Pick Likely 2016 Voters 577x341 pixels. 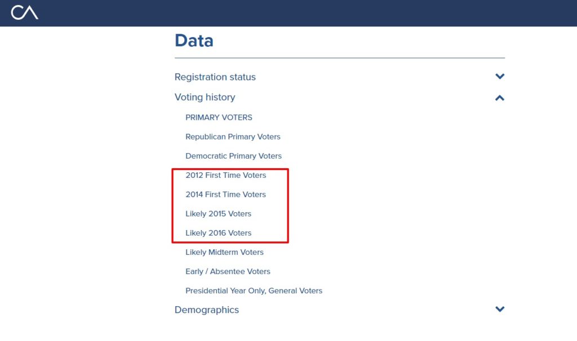point(218,233)
